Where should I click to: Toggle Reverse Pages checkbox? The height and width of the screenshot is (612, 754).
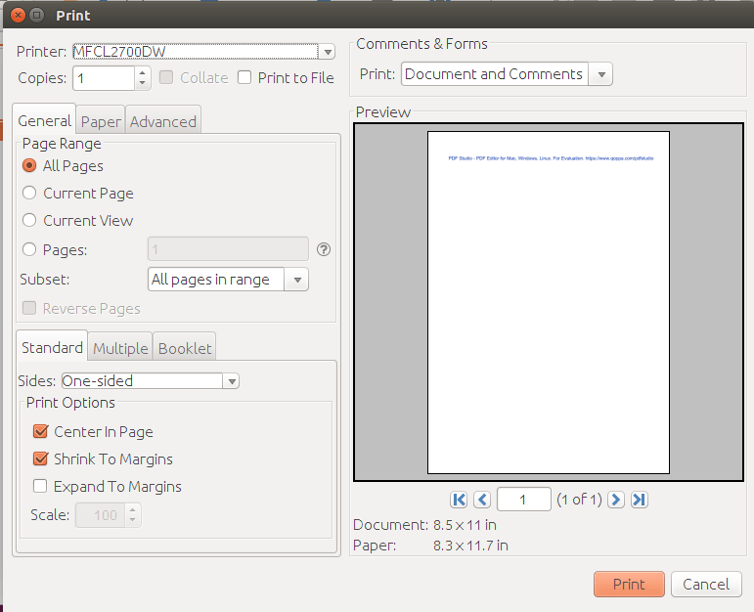coord(29,308)
